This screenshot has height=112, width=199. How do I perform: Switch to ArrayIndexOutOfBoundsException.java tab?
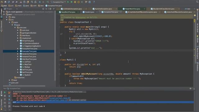142,12
